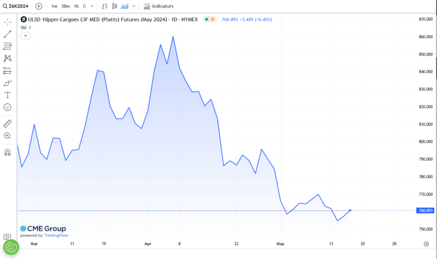Select the candlestick chart type
The height and width of the screenshot is (259, 437).
pyautogui.click(x=115, y=6)
